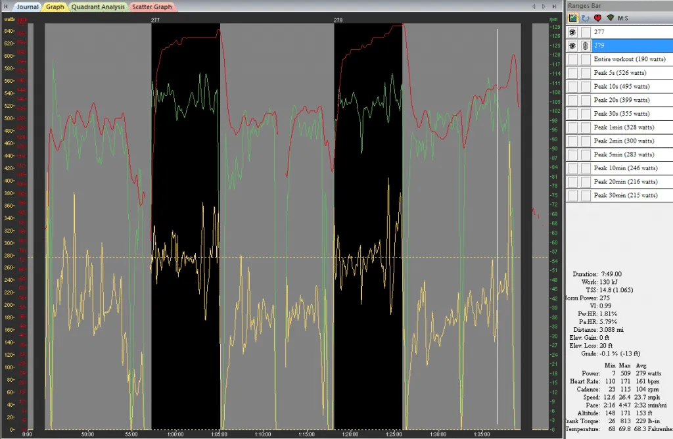Show Peak 10s range via its first checkbox
This screenshot has width=673, height=439.
(572, 87)
